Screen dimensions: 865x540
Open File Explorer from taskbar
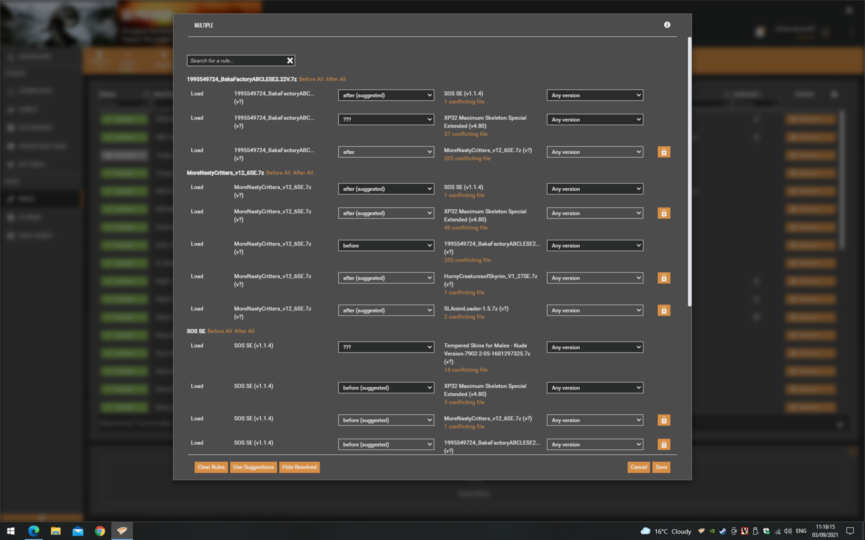(x=56, y=531)
